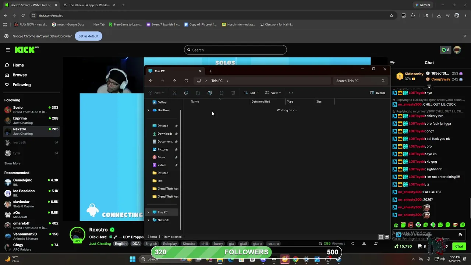
Task: Collapse the Kick chat panel
Action: pos(392,63)
